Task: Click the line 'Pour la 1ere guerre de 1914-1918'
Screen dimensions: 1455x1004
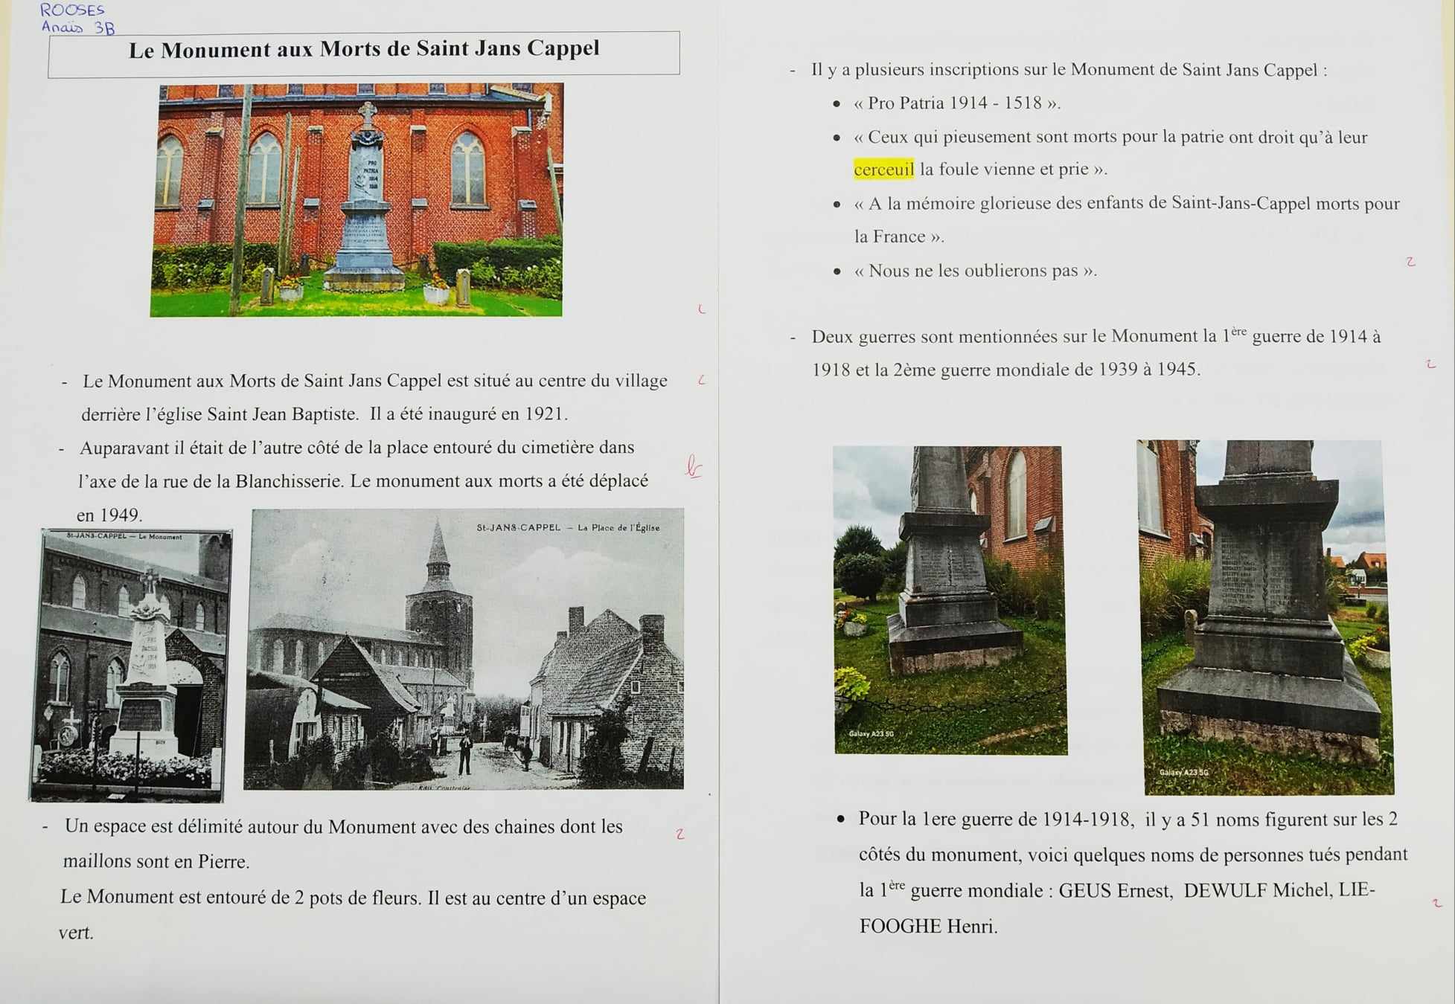Action: click(x=1128, y=820)
